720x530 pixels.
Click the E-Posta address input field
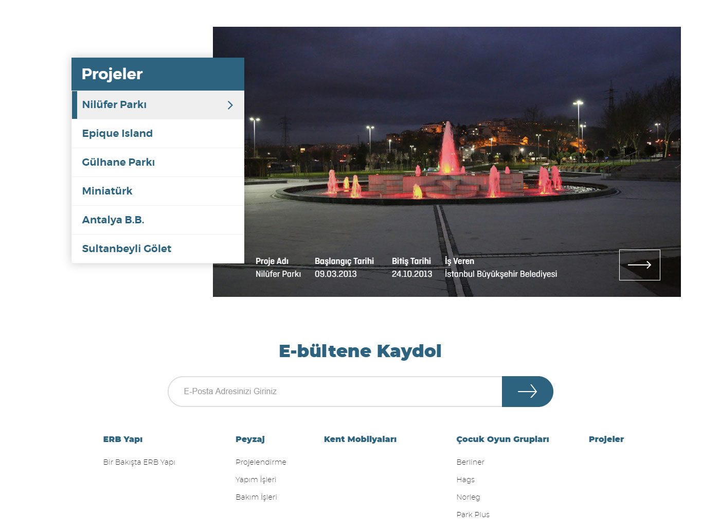[334, 392]
